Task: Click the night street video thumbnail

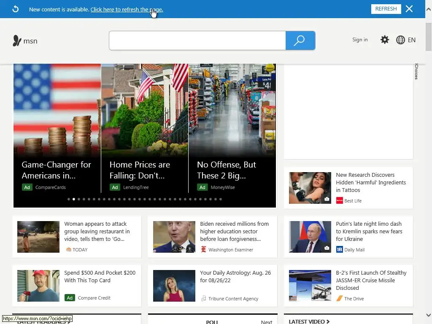Action: [38, 237]
